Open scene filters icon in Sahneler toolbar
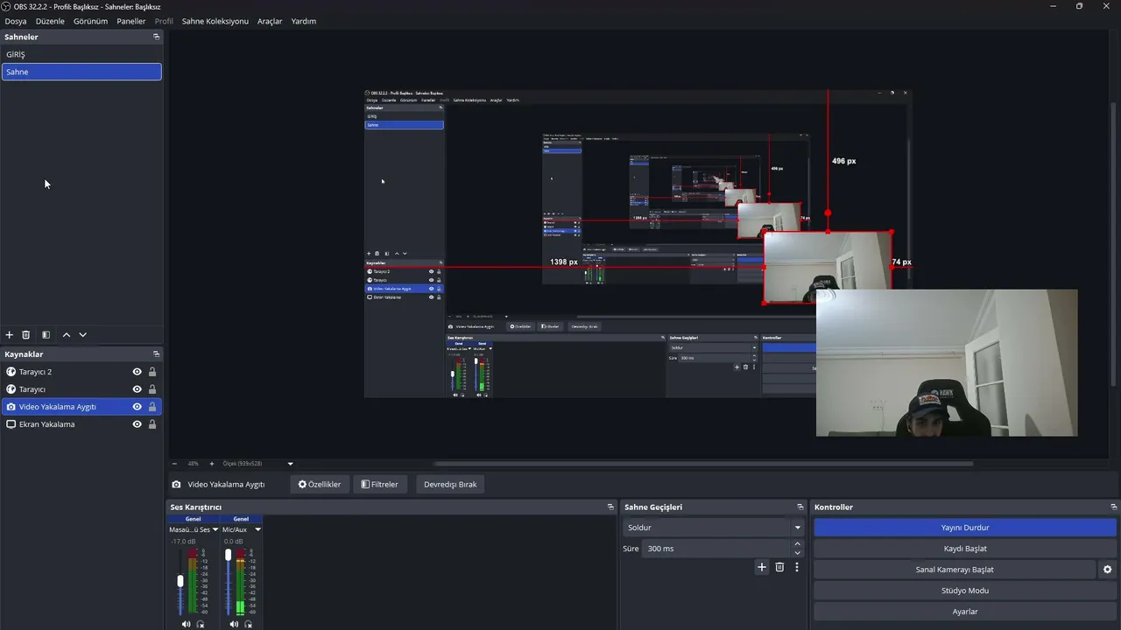 46,335
